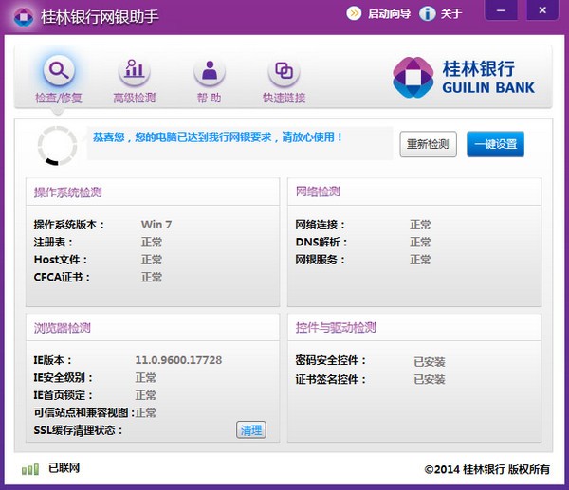Click the IE version 11.0.9600.17728 value
Screen dimensions: 569x490
pyautogui.click(x=178, y=360)
